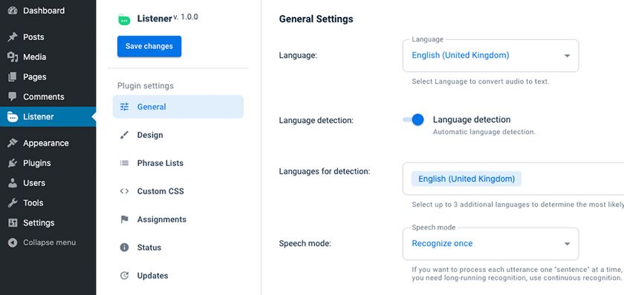This screenshot has height=295, width=624.
Task: Open the Design settings tab
Action: pos(178,135)
